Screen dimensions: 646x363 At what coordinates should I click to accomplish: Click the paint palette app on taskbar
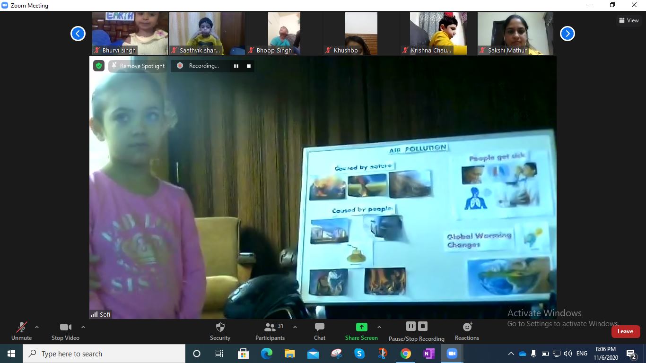[x=336, y=354]
